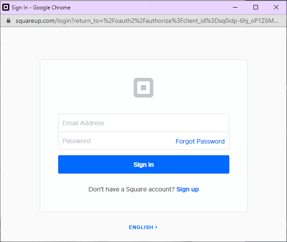Click the chevron next to ENGLISH

pyautogui.click(x=156, y=227)
